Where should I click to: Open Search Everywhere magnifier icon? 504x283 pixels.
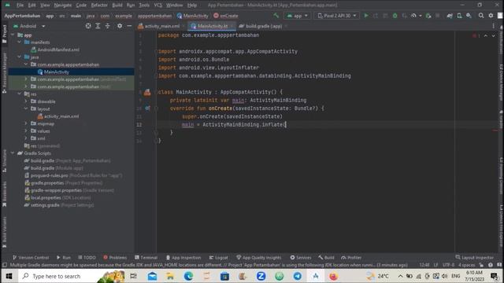click(x=481, y=16)
